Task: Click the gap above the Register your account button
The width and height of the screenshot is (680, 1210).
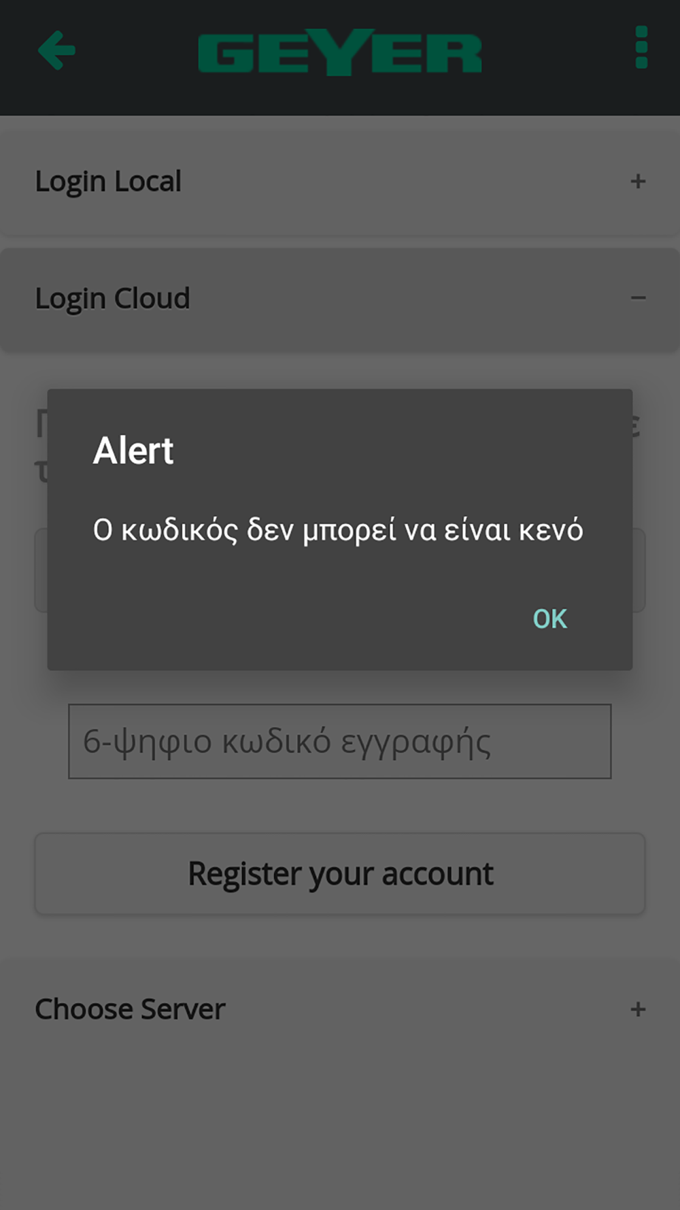Action: coord(340,806)
